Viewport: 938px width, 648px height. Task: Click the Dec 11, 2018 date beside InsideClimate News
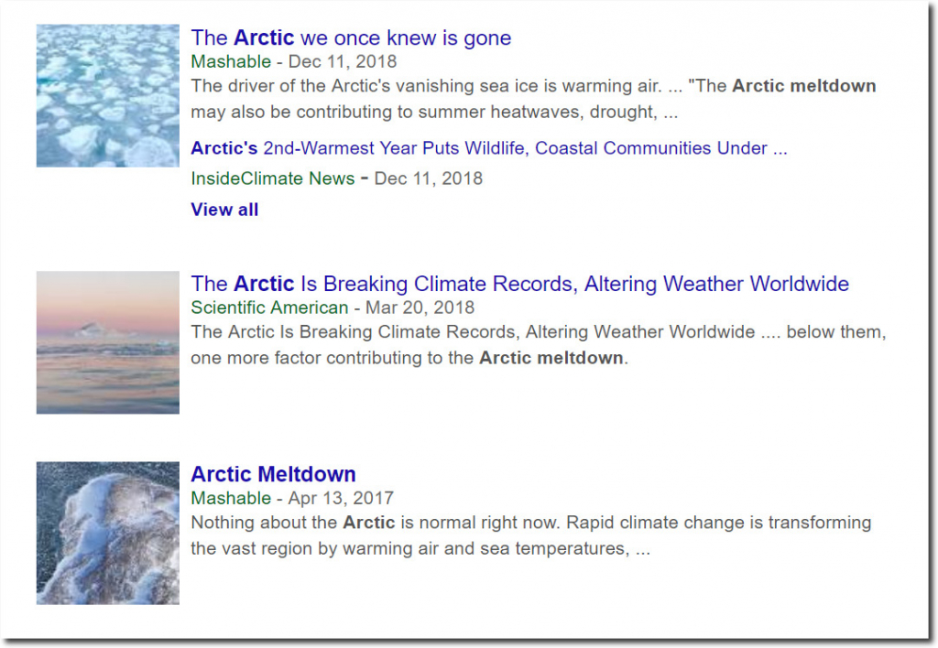[429, 178]
